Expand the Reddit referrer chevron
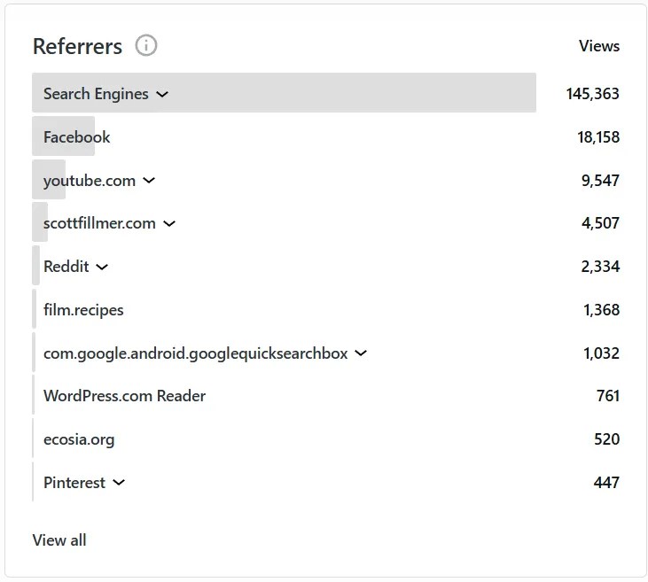 click(102, 267)
